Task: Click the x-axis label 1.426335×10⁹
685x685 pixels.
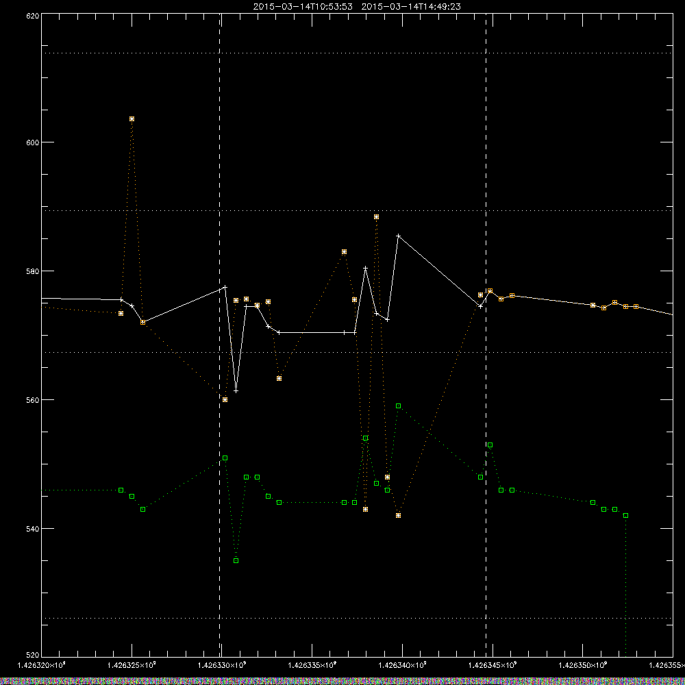Action: tap(312, 665)
